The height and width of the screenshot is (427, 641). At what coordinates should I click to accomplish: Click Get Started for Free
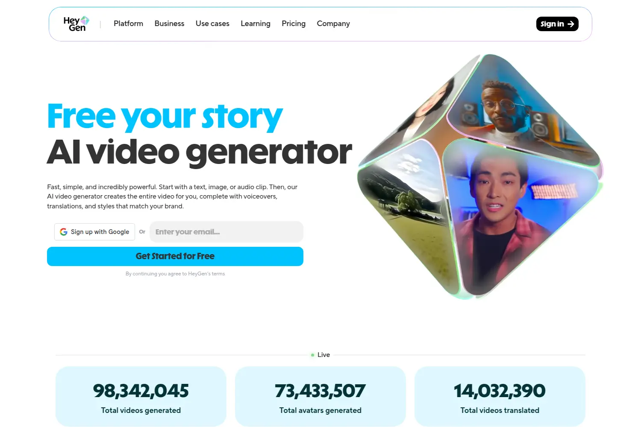click(x=175, y=256)
